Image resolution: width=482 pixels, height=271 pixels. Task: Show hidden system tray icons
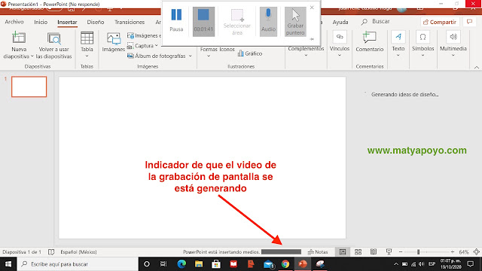pos(396,264)
